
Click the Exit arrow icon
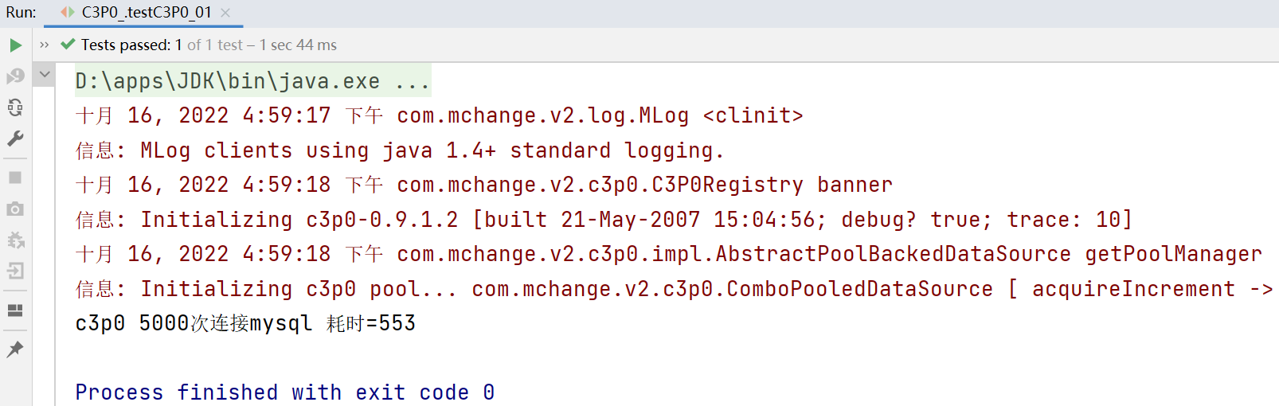click(x=15, y=271)
